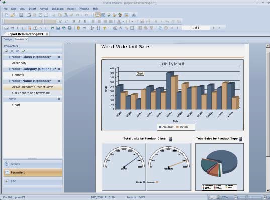Select the Helmets parameter value
270x200 pixels.
coord(33,75)
